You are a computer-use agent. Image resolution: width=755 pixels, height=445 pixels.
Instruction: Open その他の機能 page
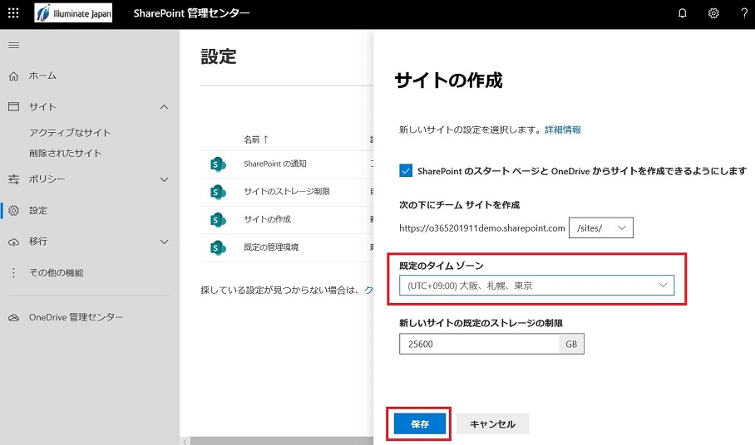57,272
